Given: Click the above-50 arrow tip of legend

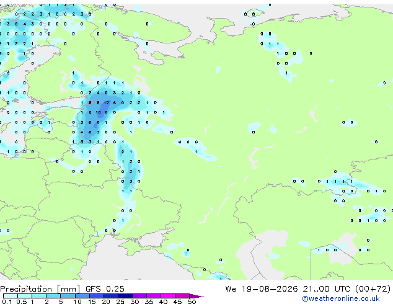Looking at the screenshot, I should pyautogui.click(x=196, y=296).
